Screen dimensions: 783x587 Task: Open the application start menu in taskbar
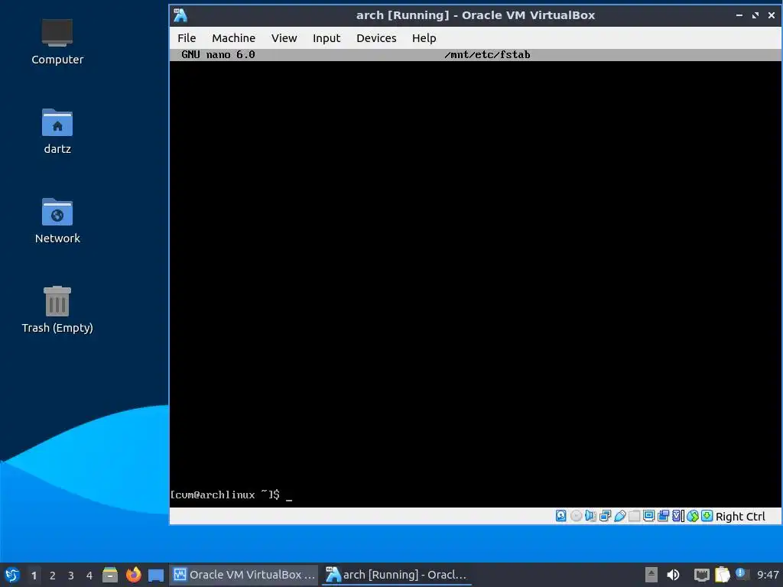(x=12, y=575)
